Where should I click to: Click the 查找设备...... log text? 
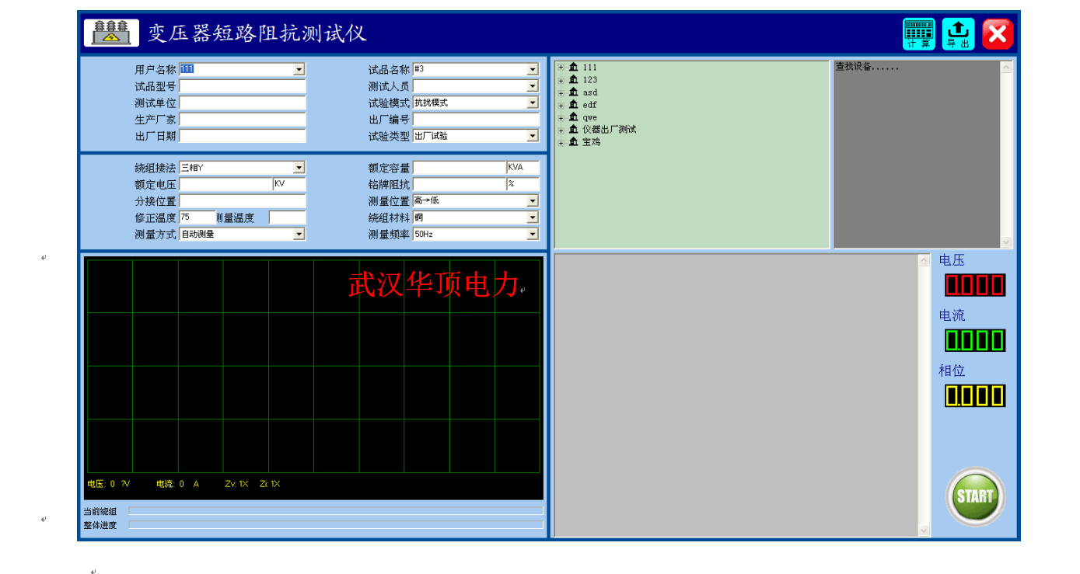867,68
